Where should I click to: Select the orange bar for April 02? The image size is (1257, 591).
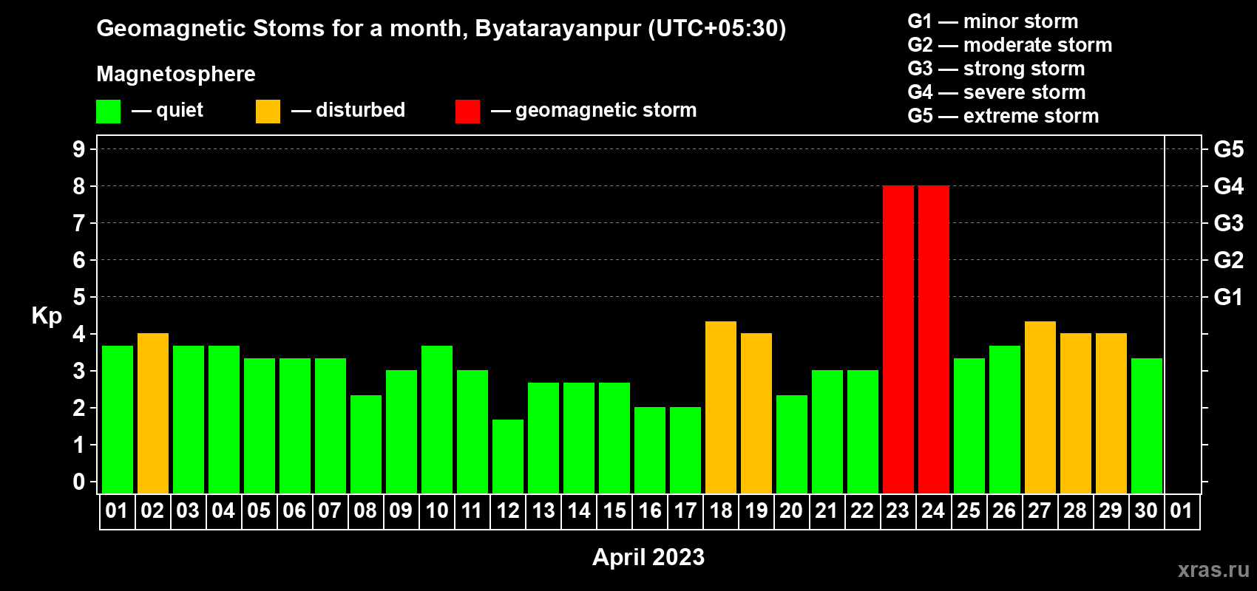[x=153, y=413]
